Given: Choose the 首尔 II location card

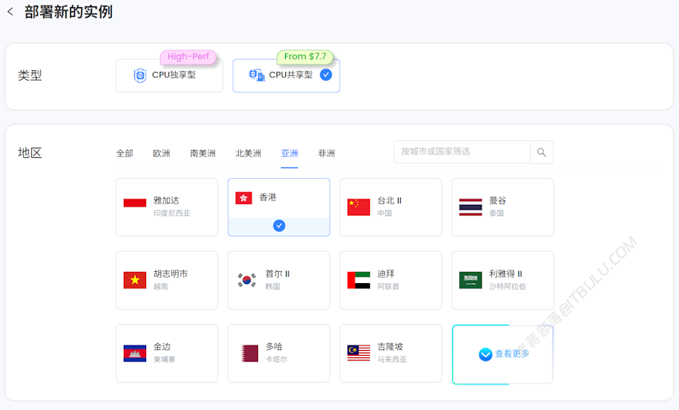Looking at the screenshot, I should pyautogui.click(x=279, y=280).
